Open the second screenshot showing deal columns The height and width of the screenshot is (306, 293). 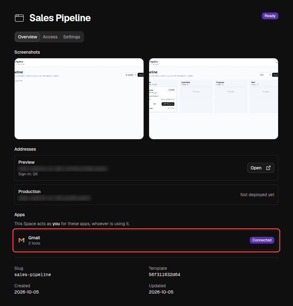point(214,99)
